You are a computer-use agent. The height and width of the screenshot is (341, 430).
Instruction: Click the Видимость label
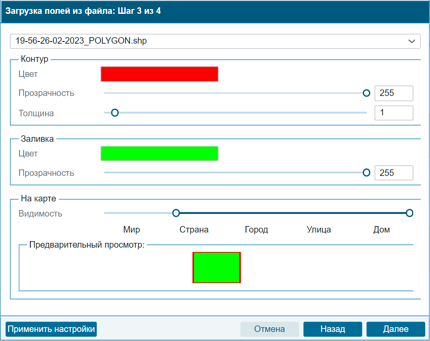[x=40, y=214]
